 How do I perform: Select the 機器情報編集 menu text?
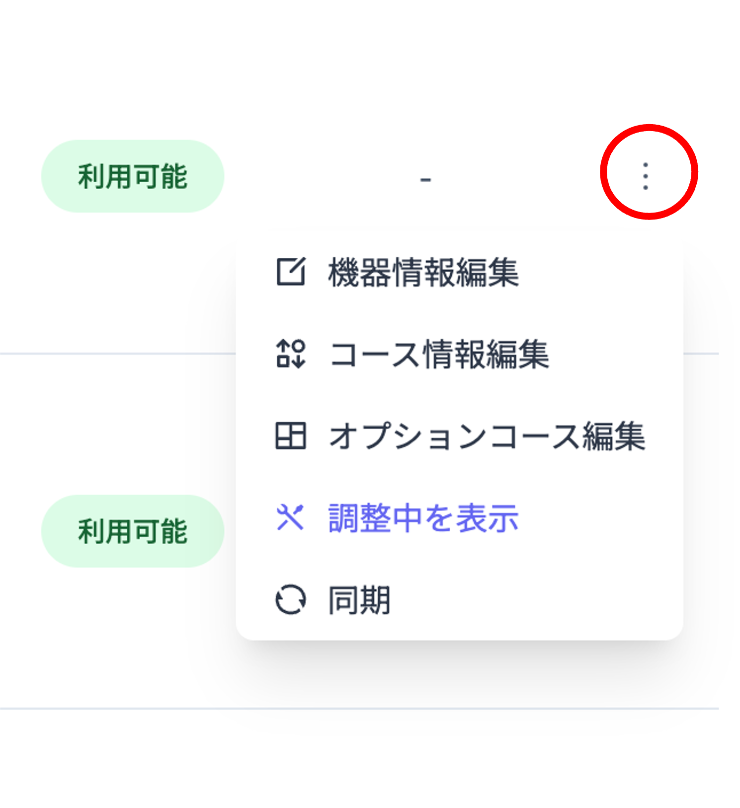pos(423,272)
